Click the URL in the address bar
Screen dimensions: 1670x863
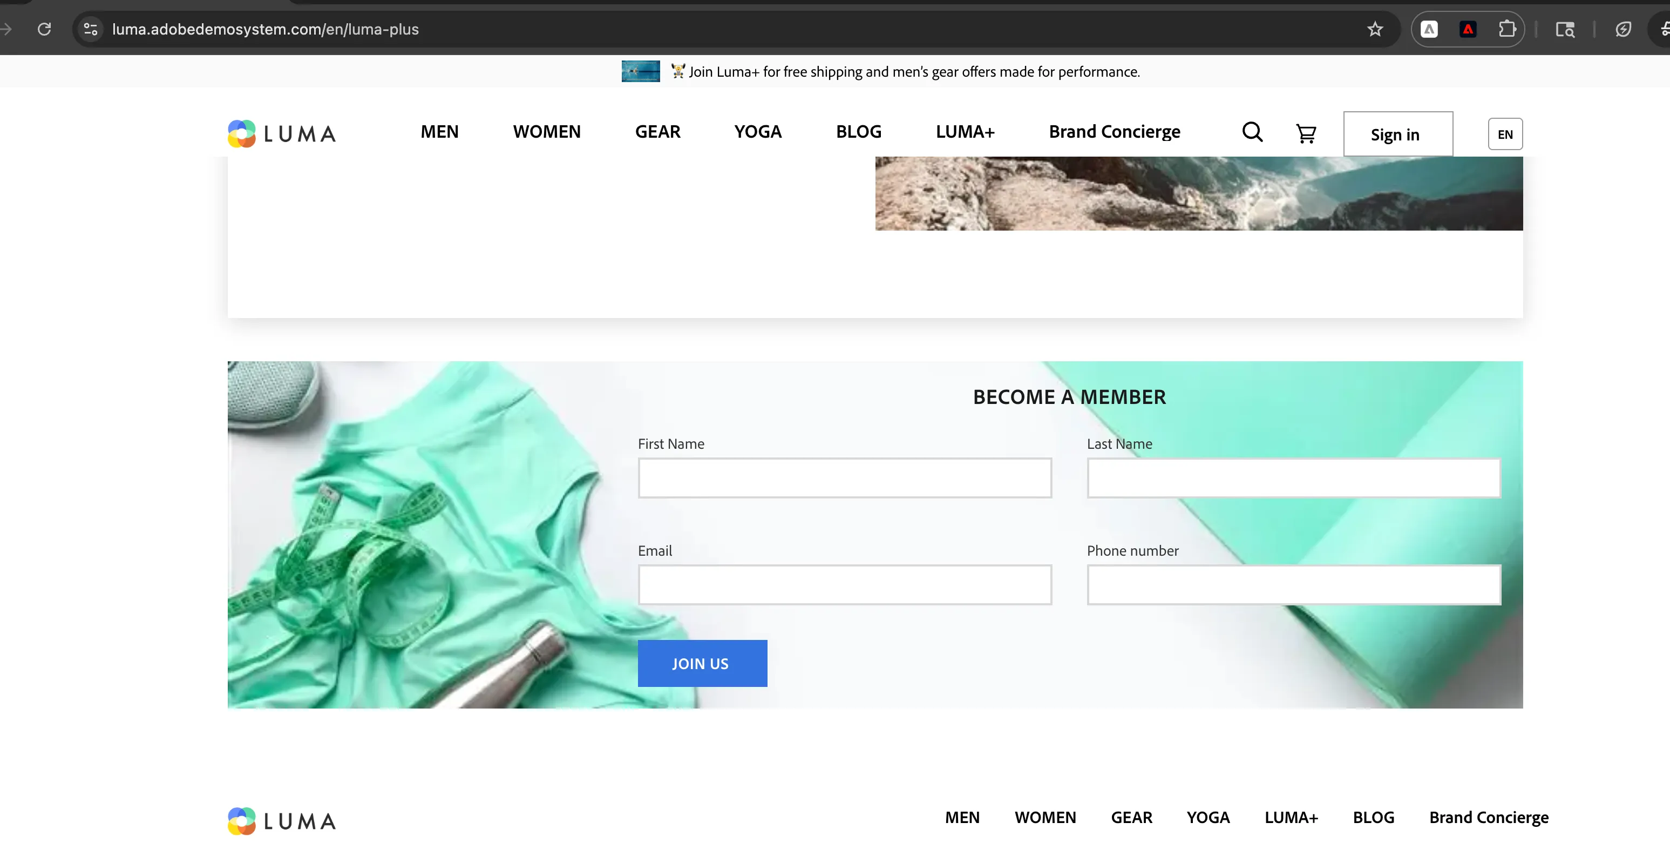click(x=265, y=29)
